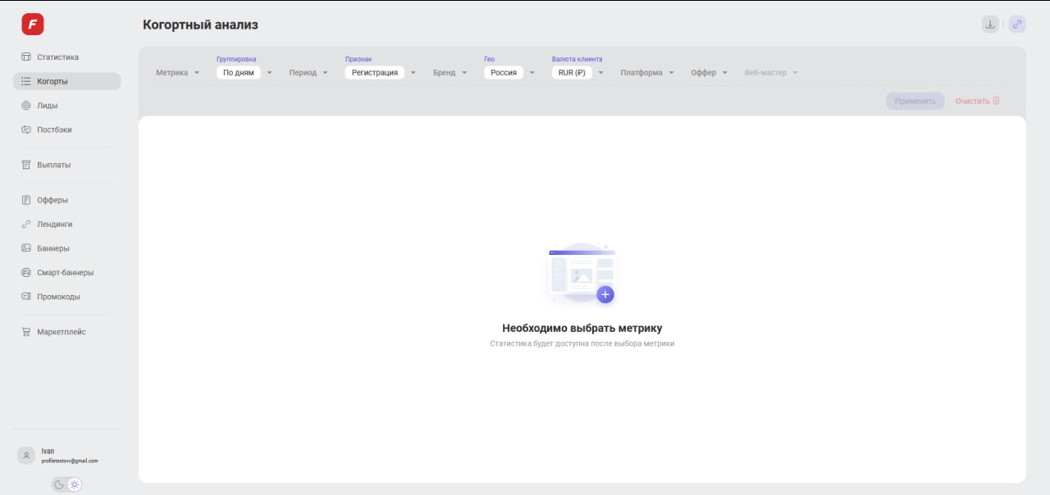Image resolution: width=1050 pixels, height=495 pixels.
Task: Switch to dark theme moon toggle
Action: [x=59, y=484]
